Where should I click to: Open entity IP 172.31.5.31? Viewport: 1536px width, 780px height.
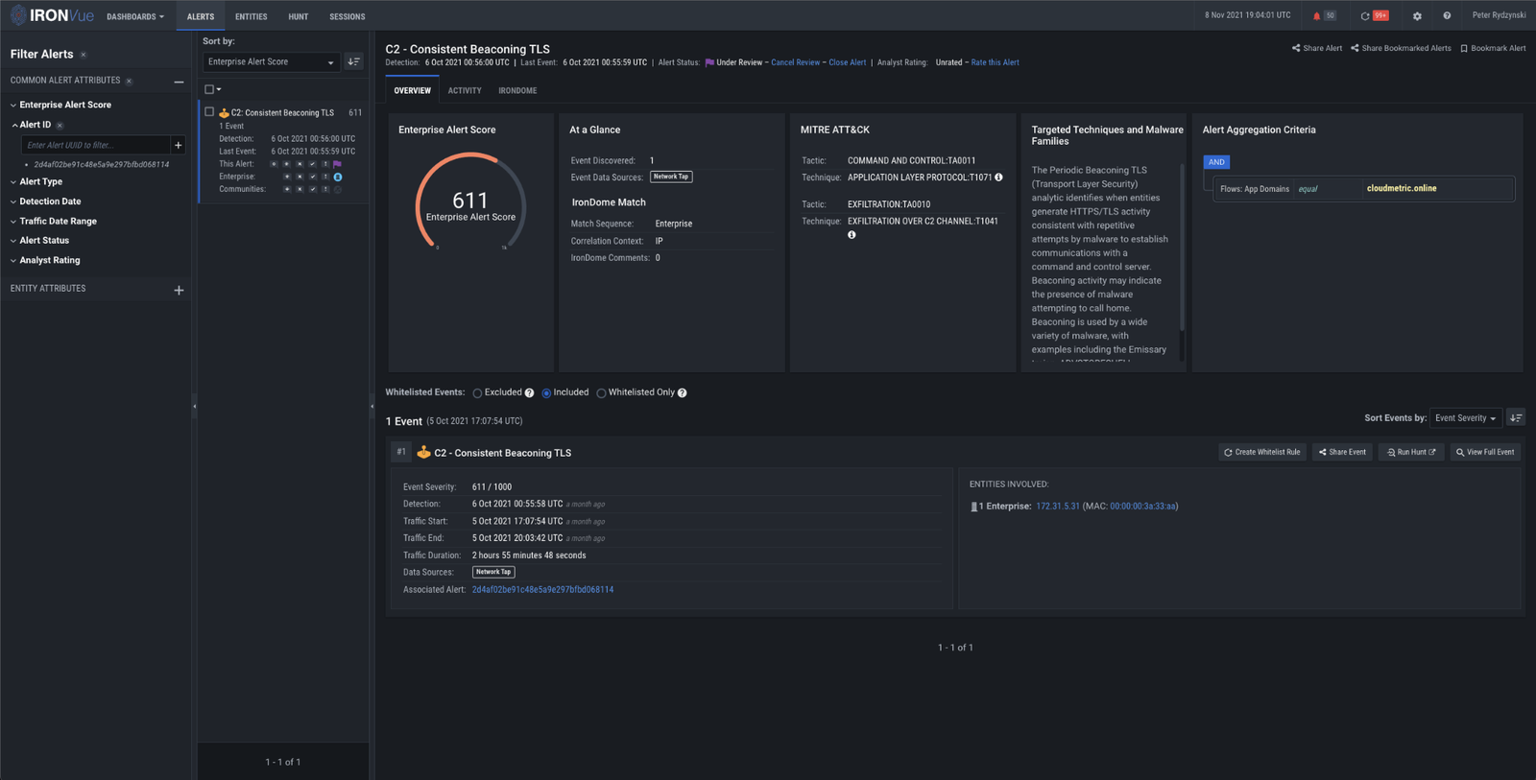1058,507
